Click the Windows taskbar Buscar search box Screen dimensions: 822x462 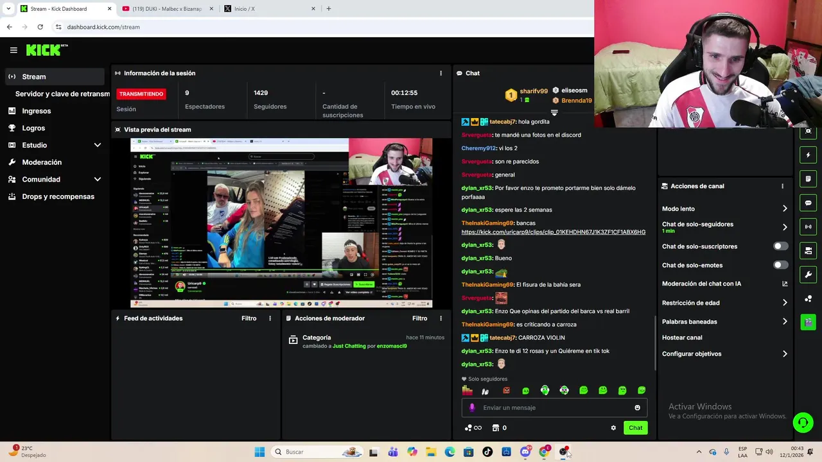tap(316, 452)
